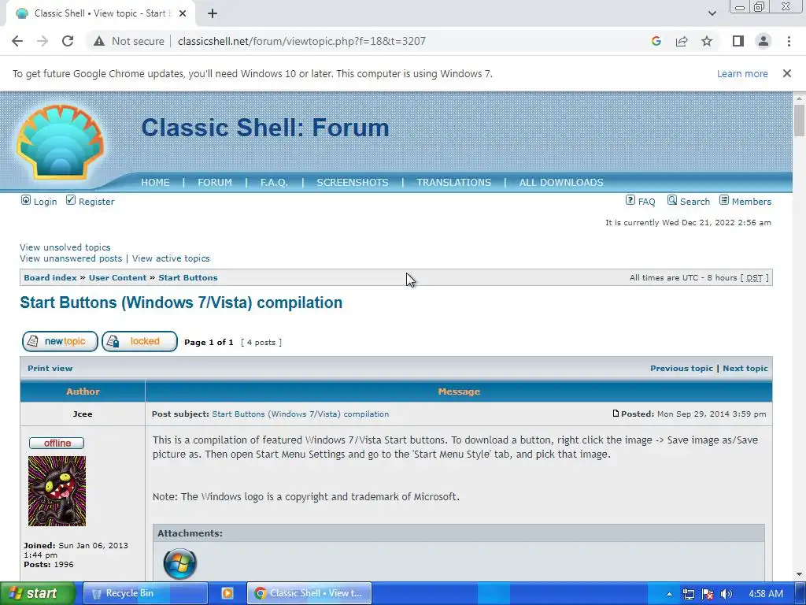Click the Classic Shell logo
The height and width of the screenshot is (605, 806).
(x=60, y=142)
